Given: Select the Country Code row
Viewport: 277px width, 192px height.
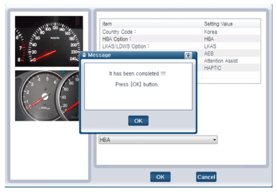Looking at the screenshot, I should [x=180, y=32].
